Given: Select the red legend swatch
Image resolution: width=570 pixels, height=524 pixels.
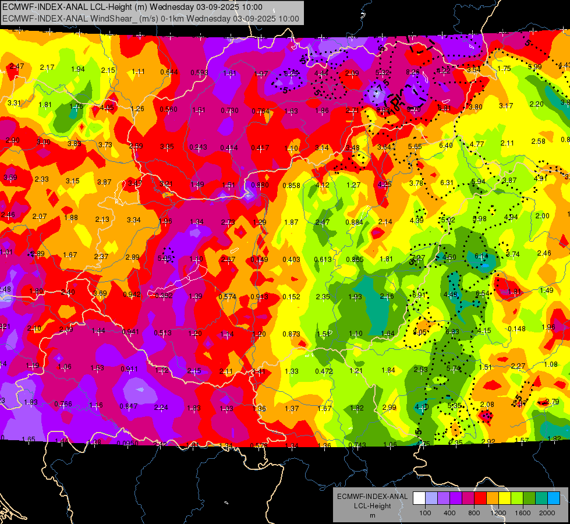Looking at the screenshot, I should click(x=480, y=498).
